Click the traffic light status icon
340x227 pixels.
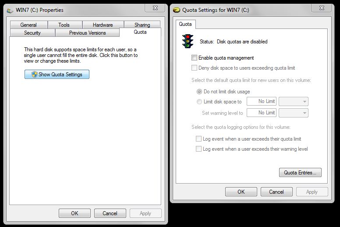pos(188,41)
